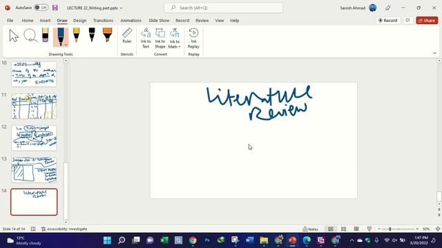Select slide 10 thumbnail
The image size is (442, 248).
coord(34,74)
